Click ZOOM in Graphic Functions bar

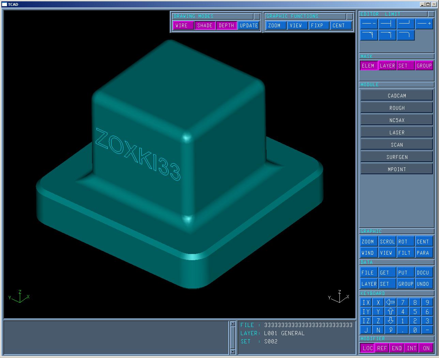pos(276,26)
